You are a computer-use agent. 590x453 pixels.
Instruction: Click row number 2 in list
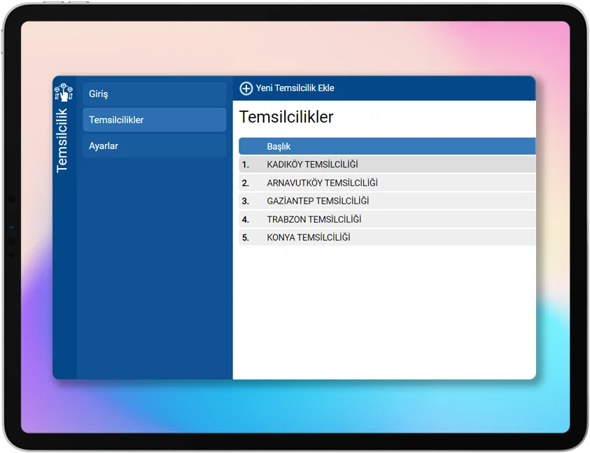click(246, 183)
